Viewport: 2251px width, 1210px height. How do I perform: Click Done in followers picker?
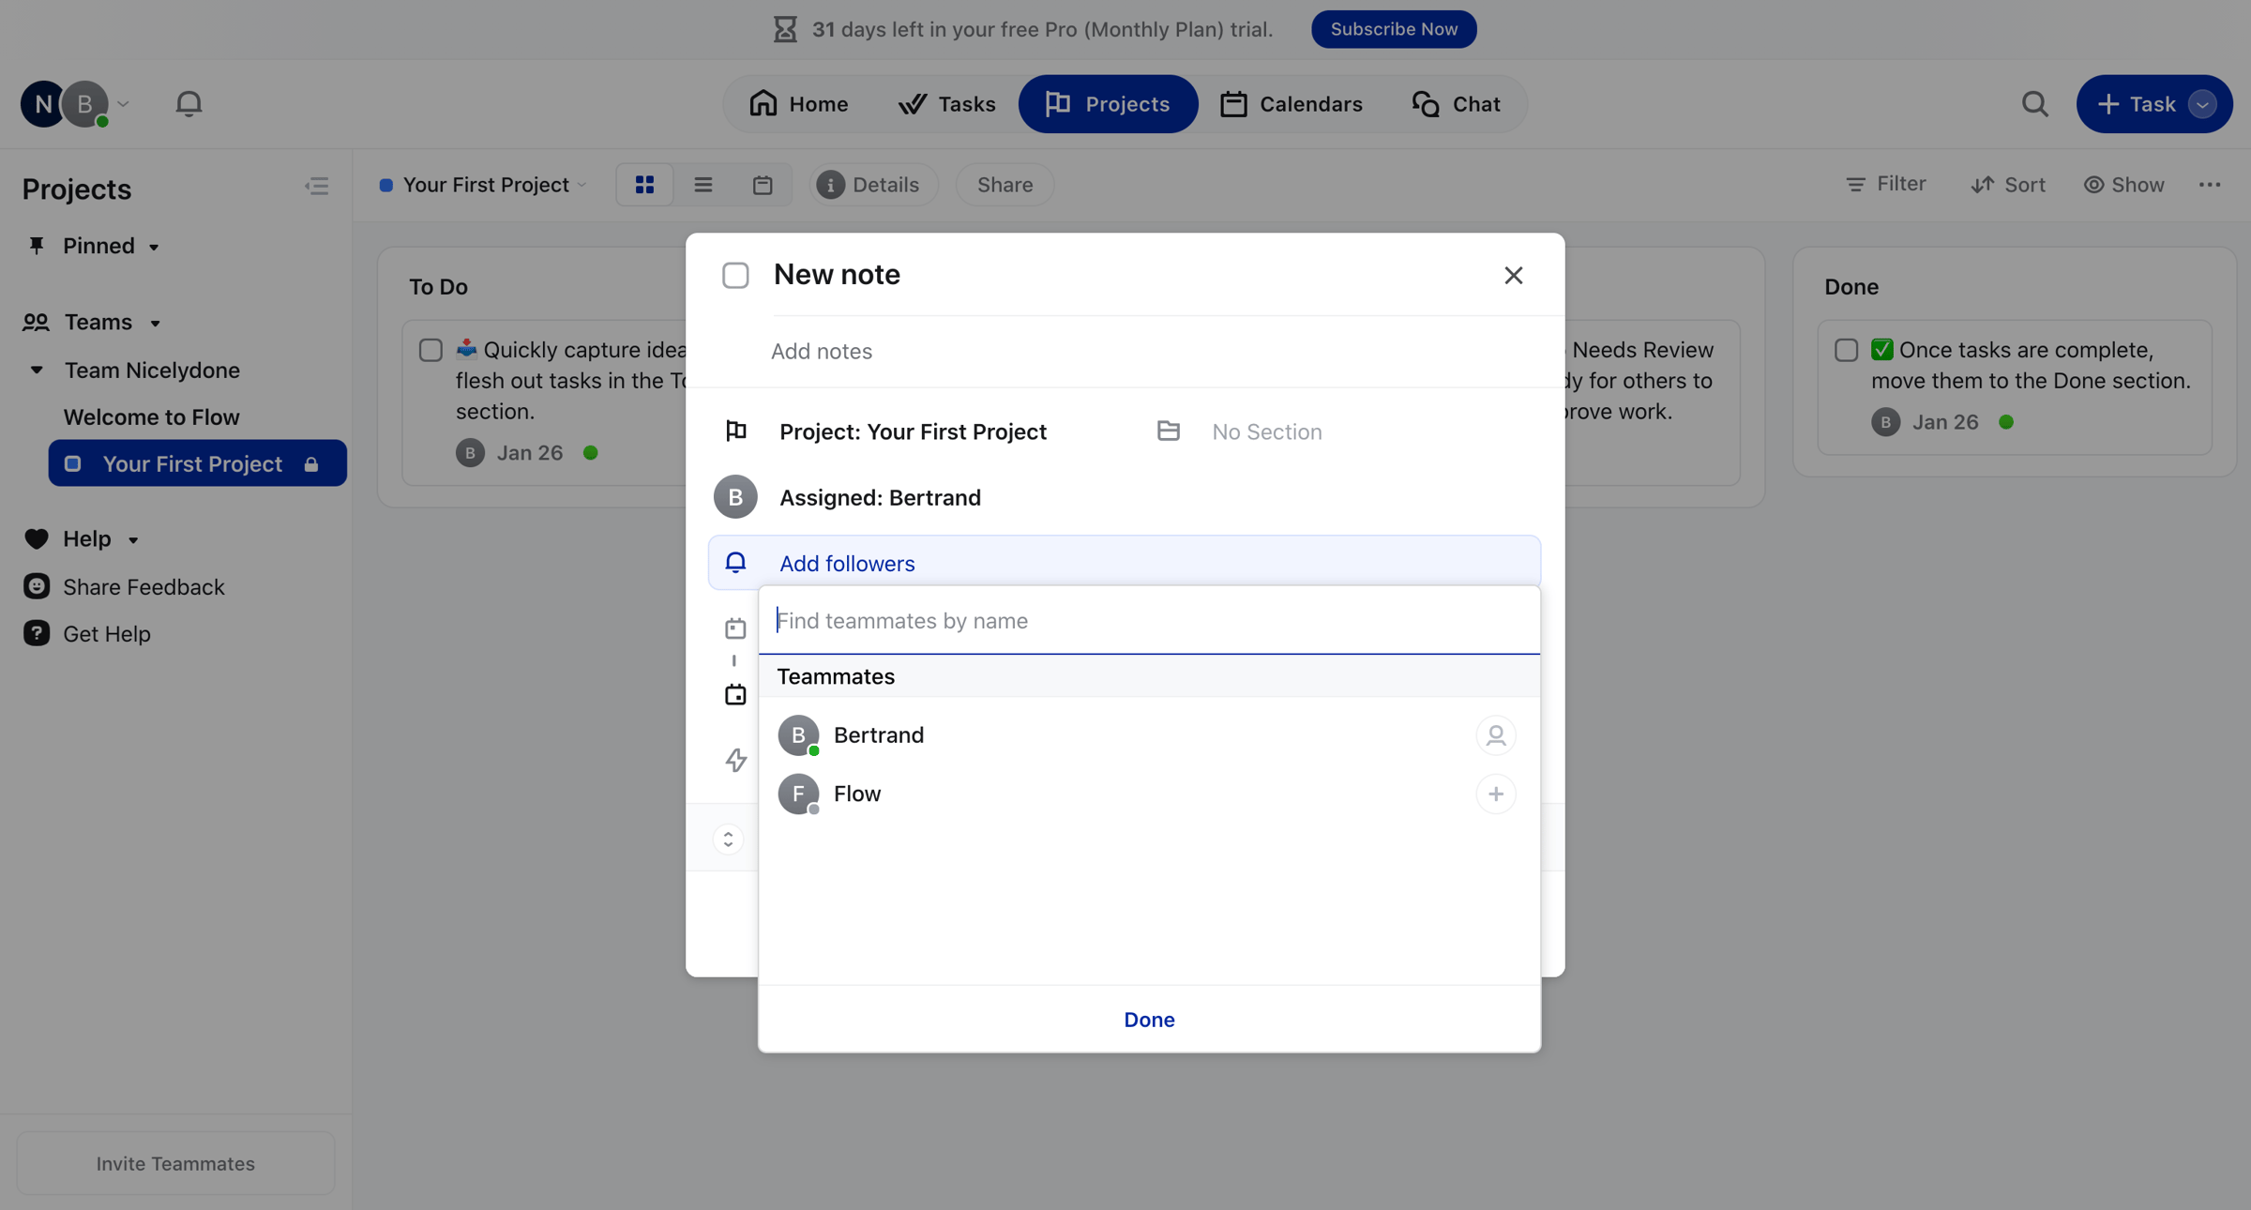[x=1149, y=1020]
